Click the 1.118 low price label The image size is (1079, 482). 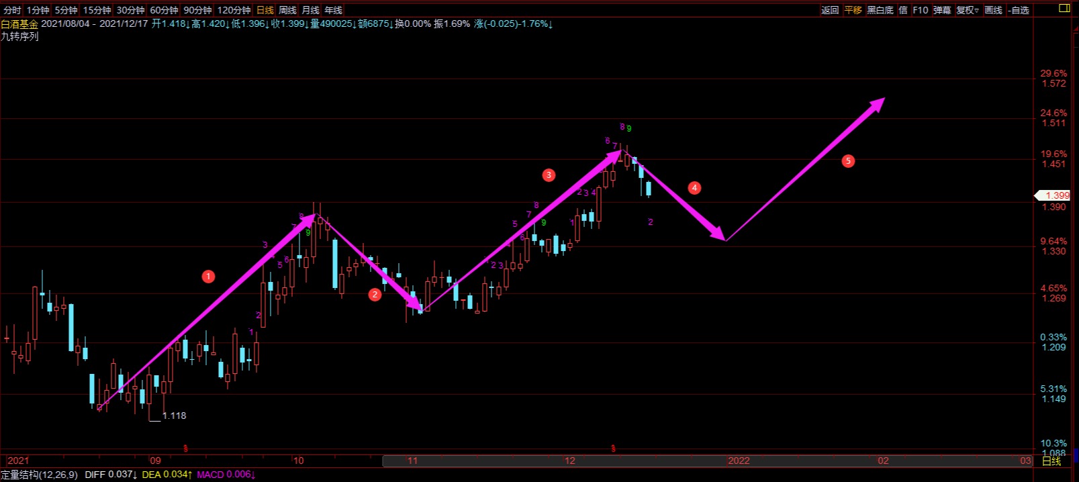point(174,416)
